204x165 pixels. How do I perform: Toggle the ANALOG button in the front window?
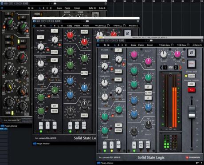point(192,76)
